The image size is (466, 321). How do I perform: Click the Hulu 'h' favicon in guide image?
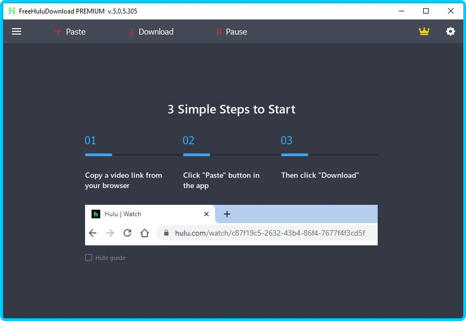pyautogui.click(x=96, y=214)
